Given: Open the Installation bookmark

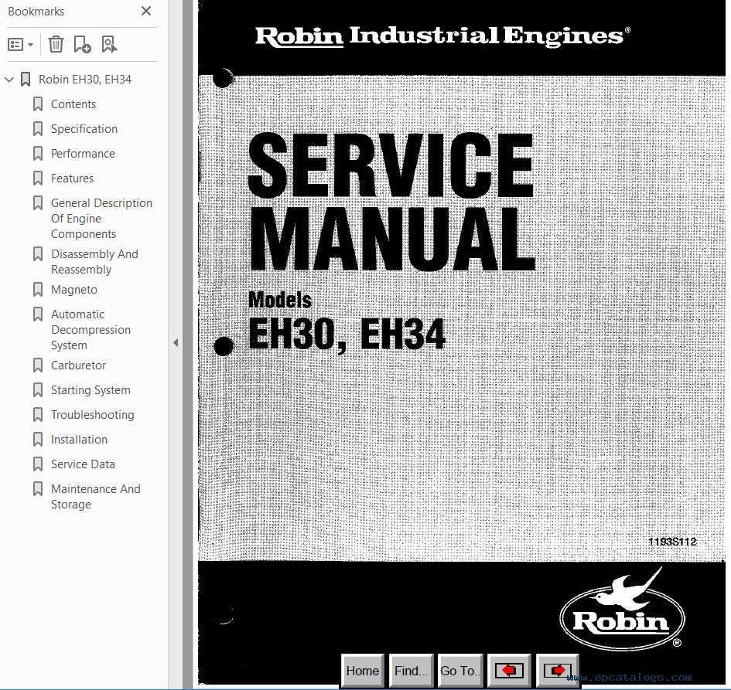Looking at the screenshot, I should tap(79, 440).
